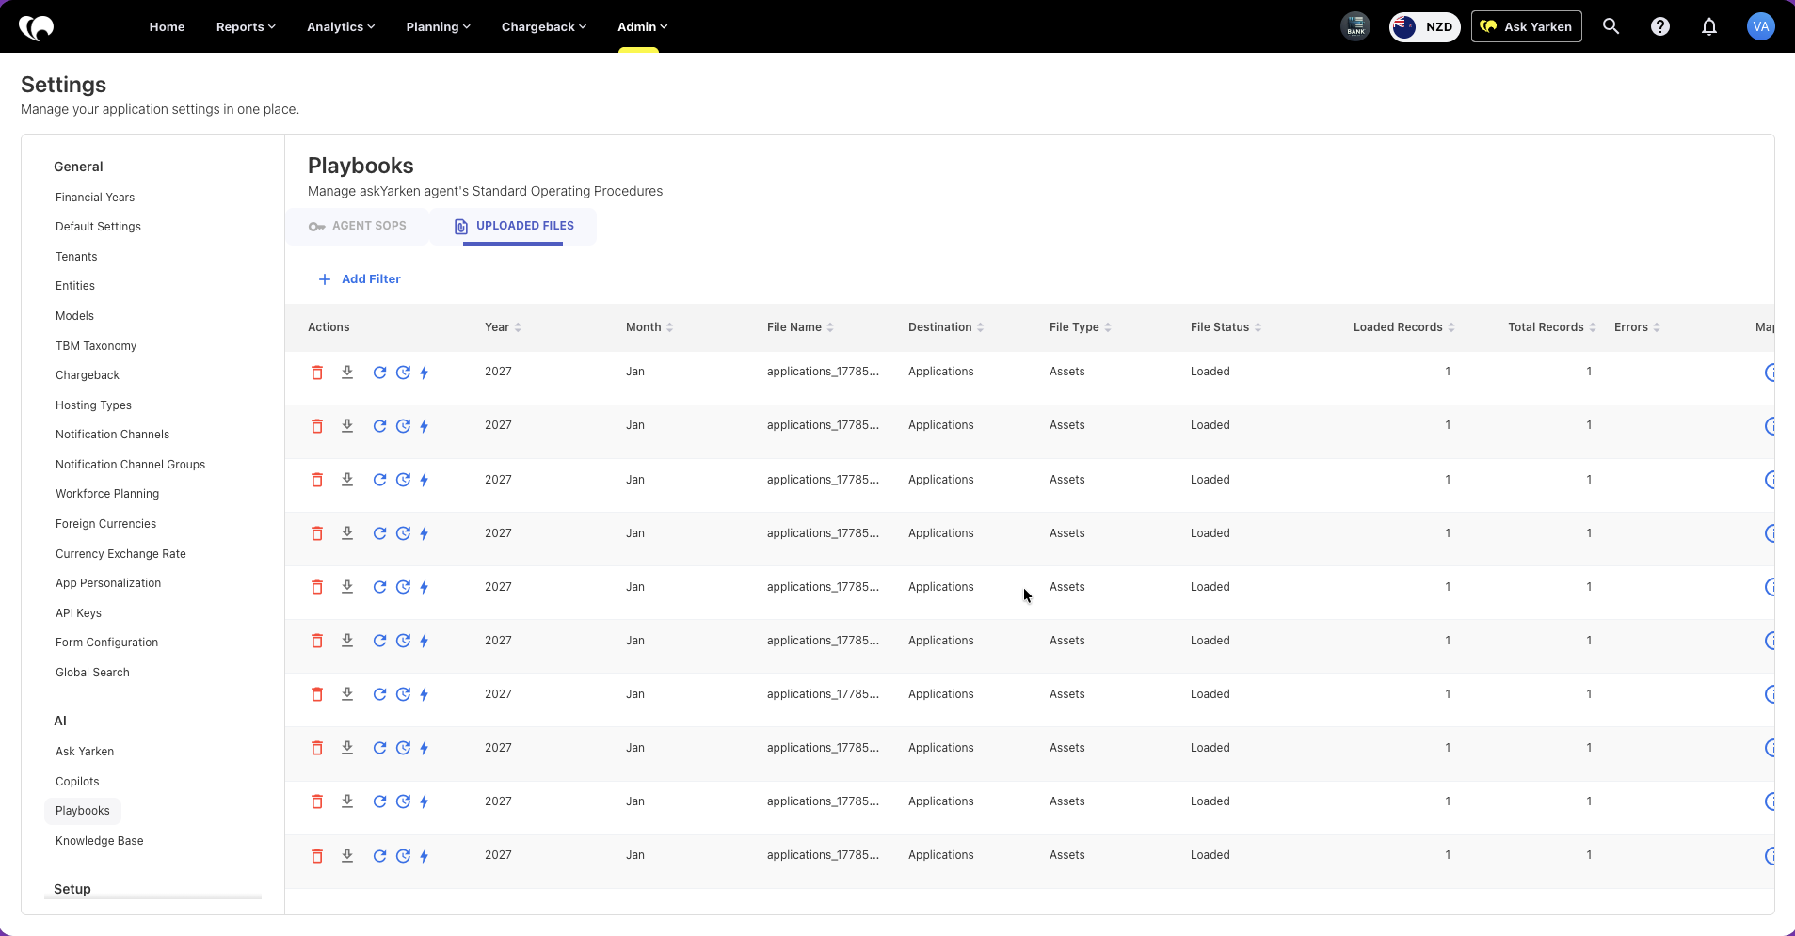The height and width of the screenshot is (936, 1795).
Task: Click the Add Filter button
Action: pyautogui.click(x=360, y=279)
